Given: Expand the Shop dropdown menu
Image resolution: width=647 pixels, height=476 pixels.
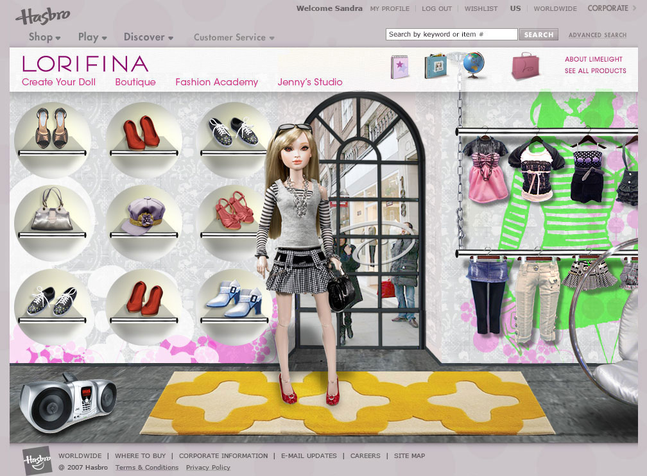Looking at the screenshot, I should [44, 37].
